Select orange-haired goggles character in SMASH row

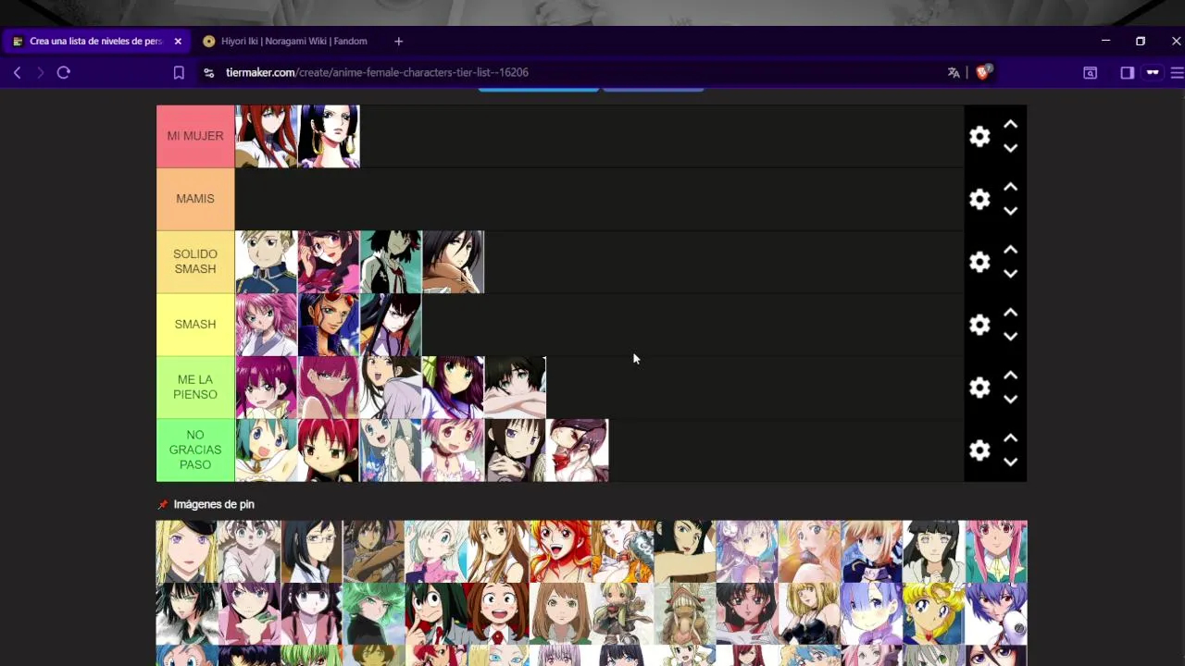[x=329, y=325]
